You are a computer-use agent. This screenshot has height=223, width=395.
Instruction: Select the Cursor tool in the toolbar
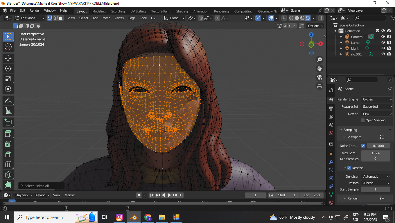click(8, 47)
